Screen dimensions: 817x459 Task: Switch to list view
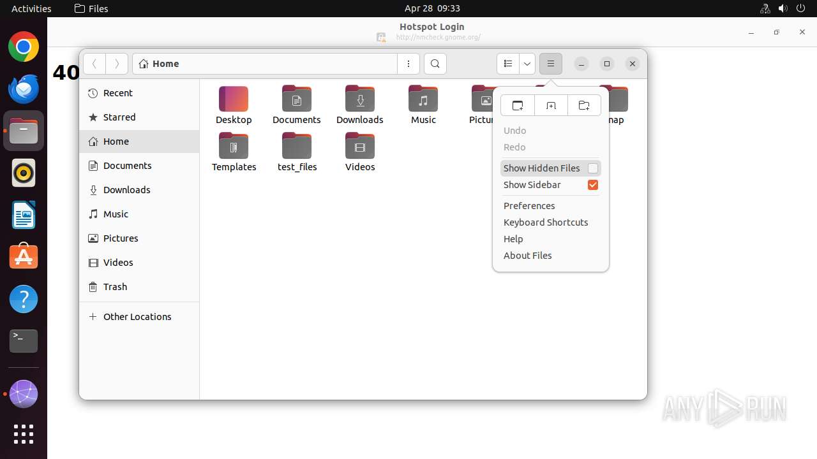[508, 64]
